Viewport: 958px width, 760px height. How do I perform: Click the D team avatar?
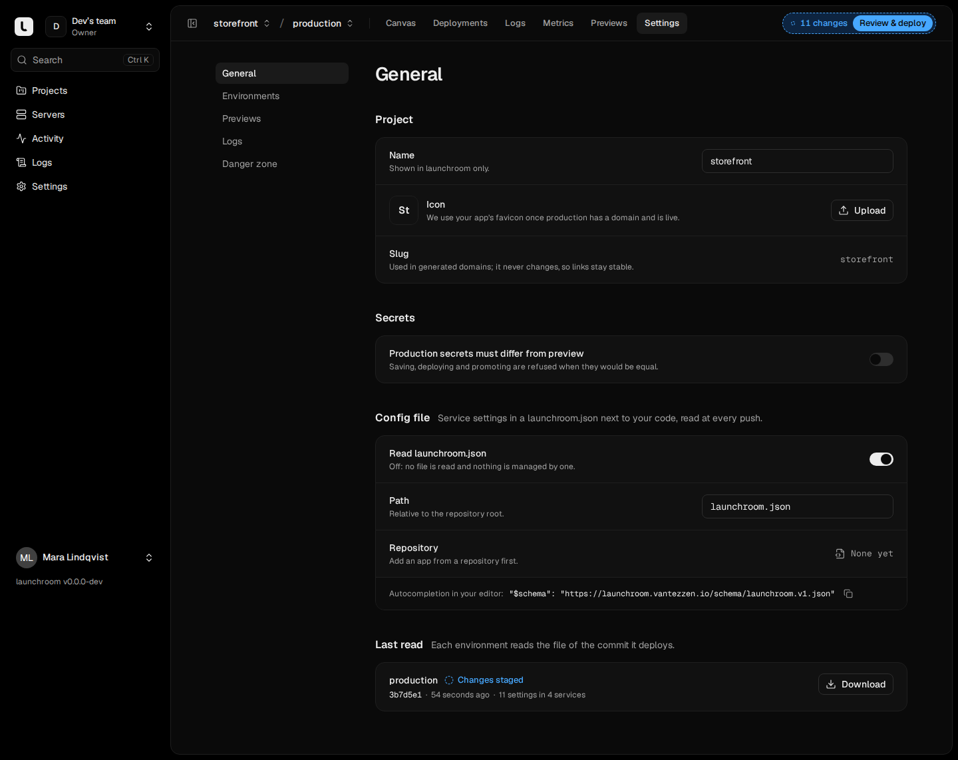pyautogui.click(x=56, y=27)
